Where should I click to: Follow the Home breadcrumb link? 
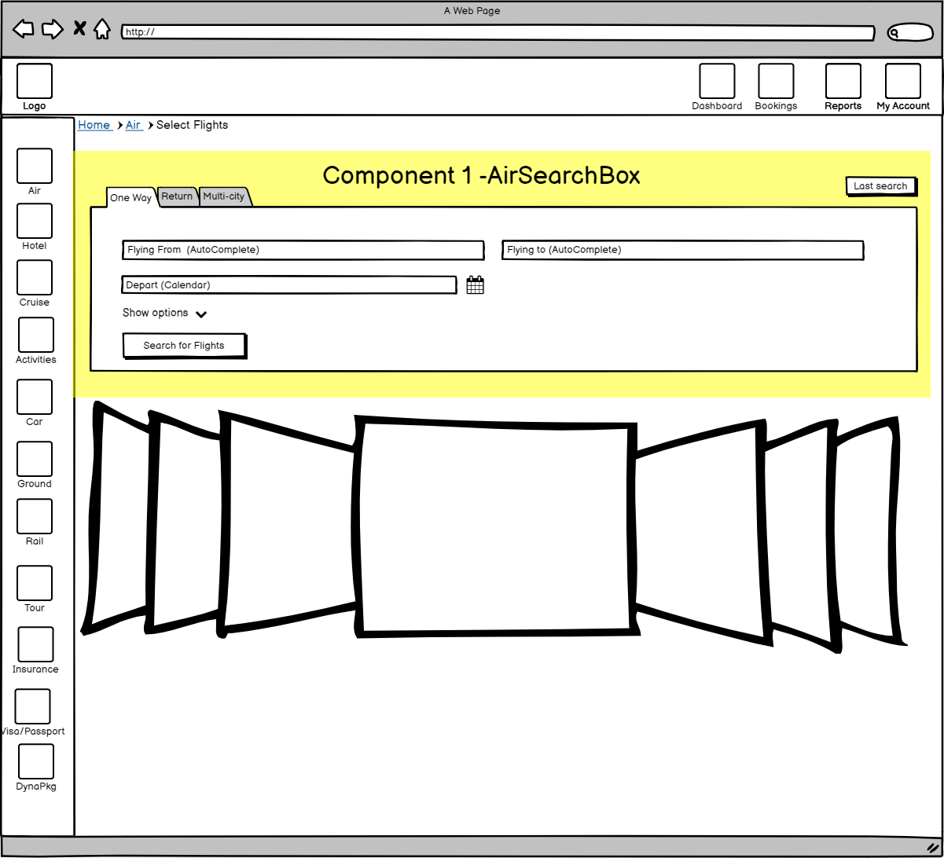[94, 125]
